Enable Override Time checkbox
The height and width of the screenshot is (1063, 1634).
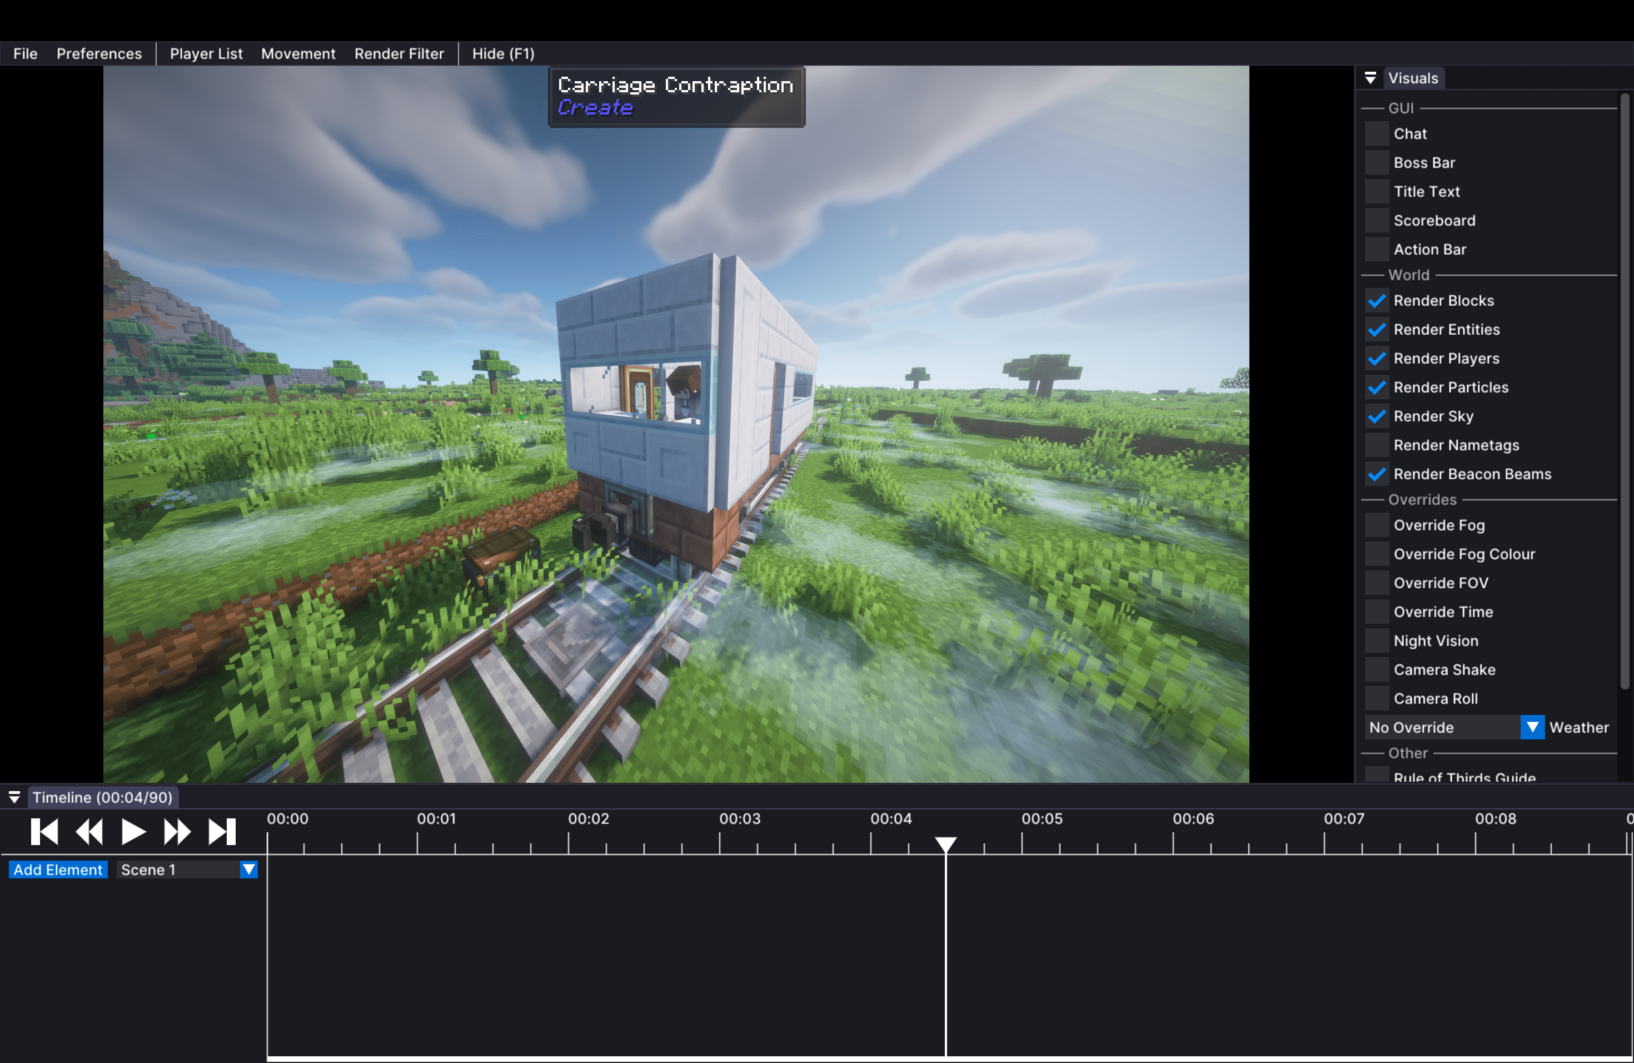click(1377, 612)
